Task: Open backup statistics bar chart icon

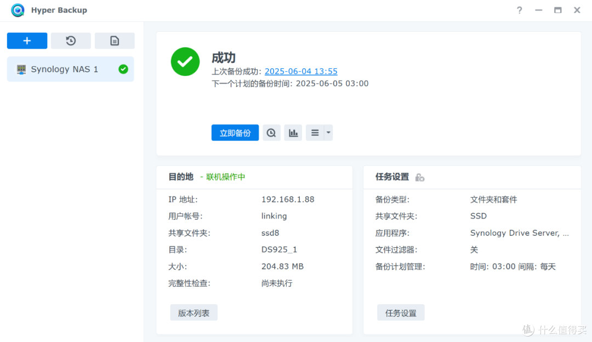Action: 293,133
